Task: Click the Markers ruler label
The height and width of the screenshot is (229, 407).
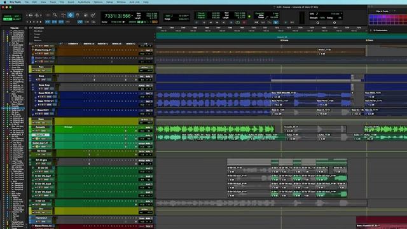Action: pos(38,41)
